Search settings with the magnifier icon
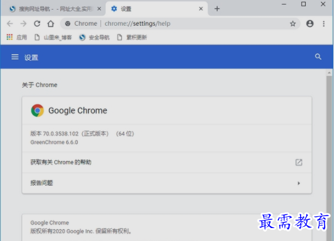 coord(318,57)
